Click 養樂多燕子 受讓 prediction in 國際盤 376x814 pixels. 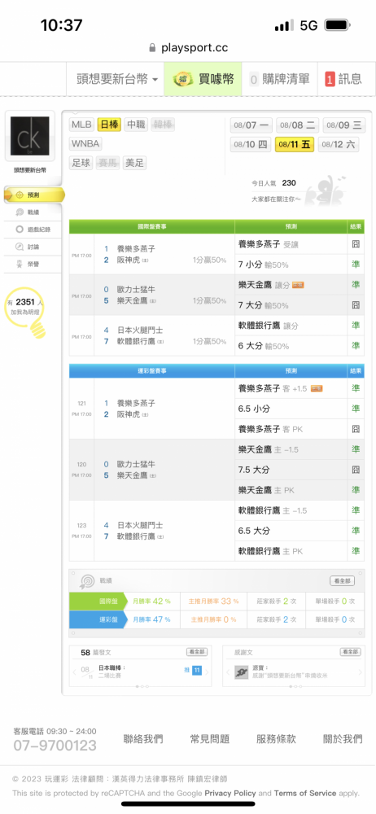click(269, 244)
